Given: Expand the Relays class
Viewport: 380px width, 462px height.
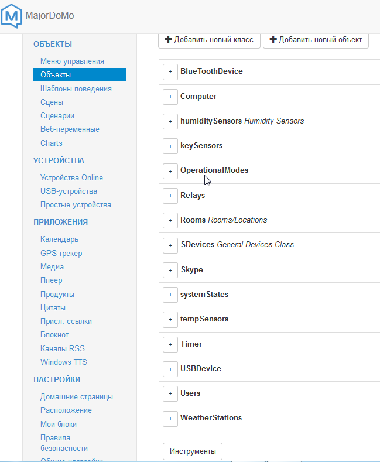Looking at the screenshot, I should click(170, 196).
